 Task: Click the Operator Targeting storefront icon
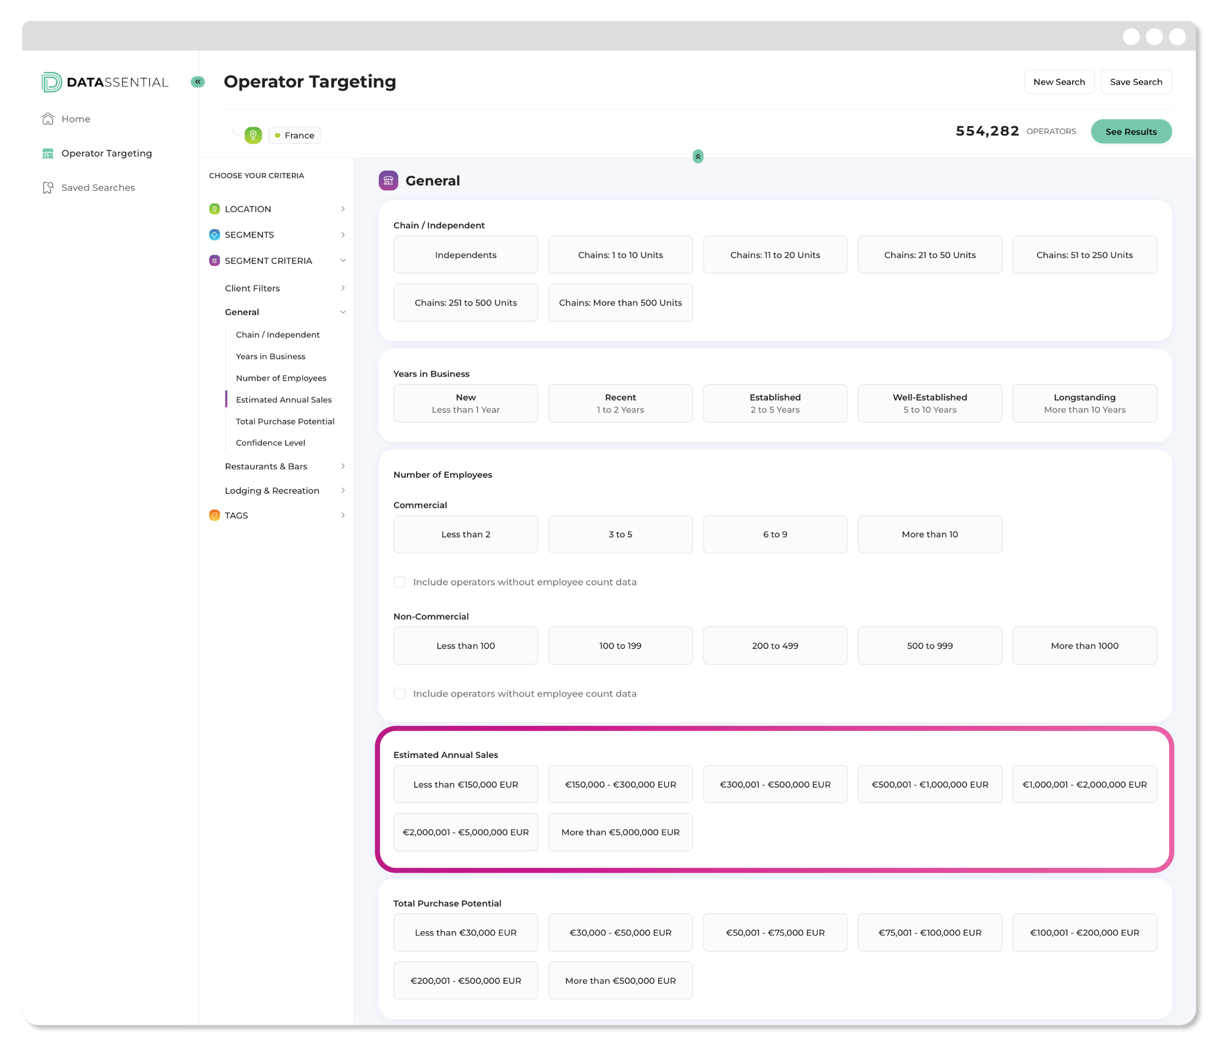click(48, 153)
